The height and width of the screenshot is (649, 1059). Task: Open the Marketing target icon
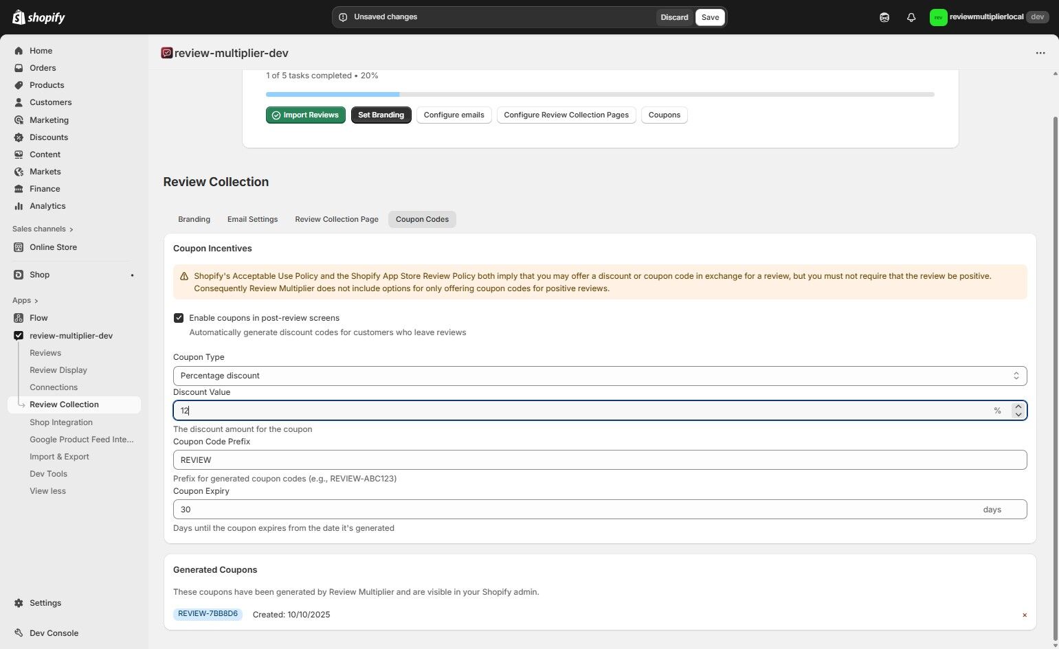(19, 119)
